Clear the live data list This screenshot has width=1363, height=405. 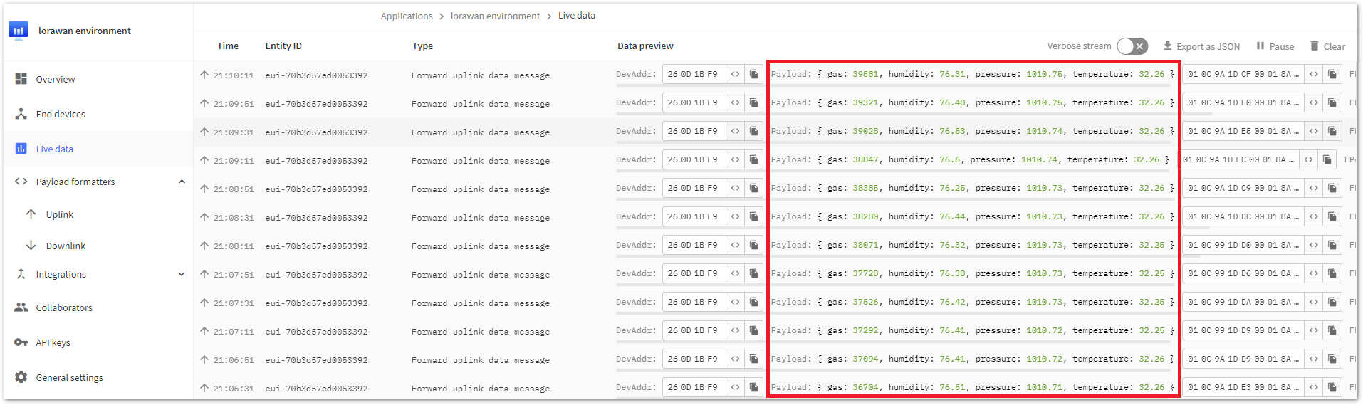pyautogui.click(x=1327, y=46)
